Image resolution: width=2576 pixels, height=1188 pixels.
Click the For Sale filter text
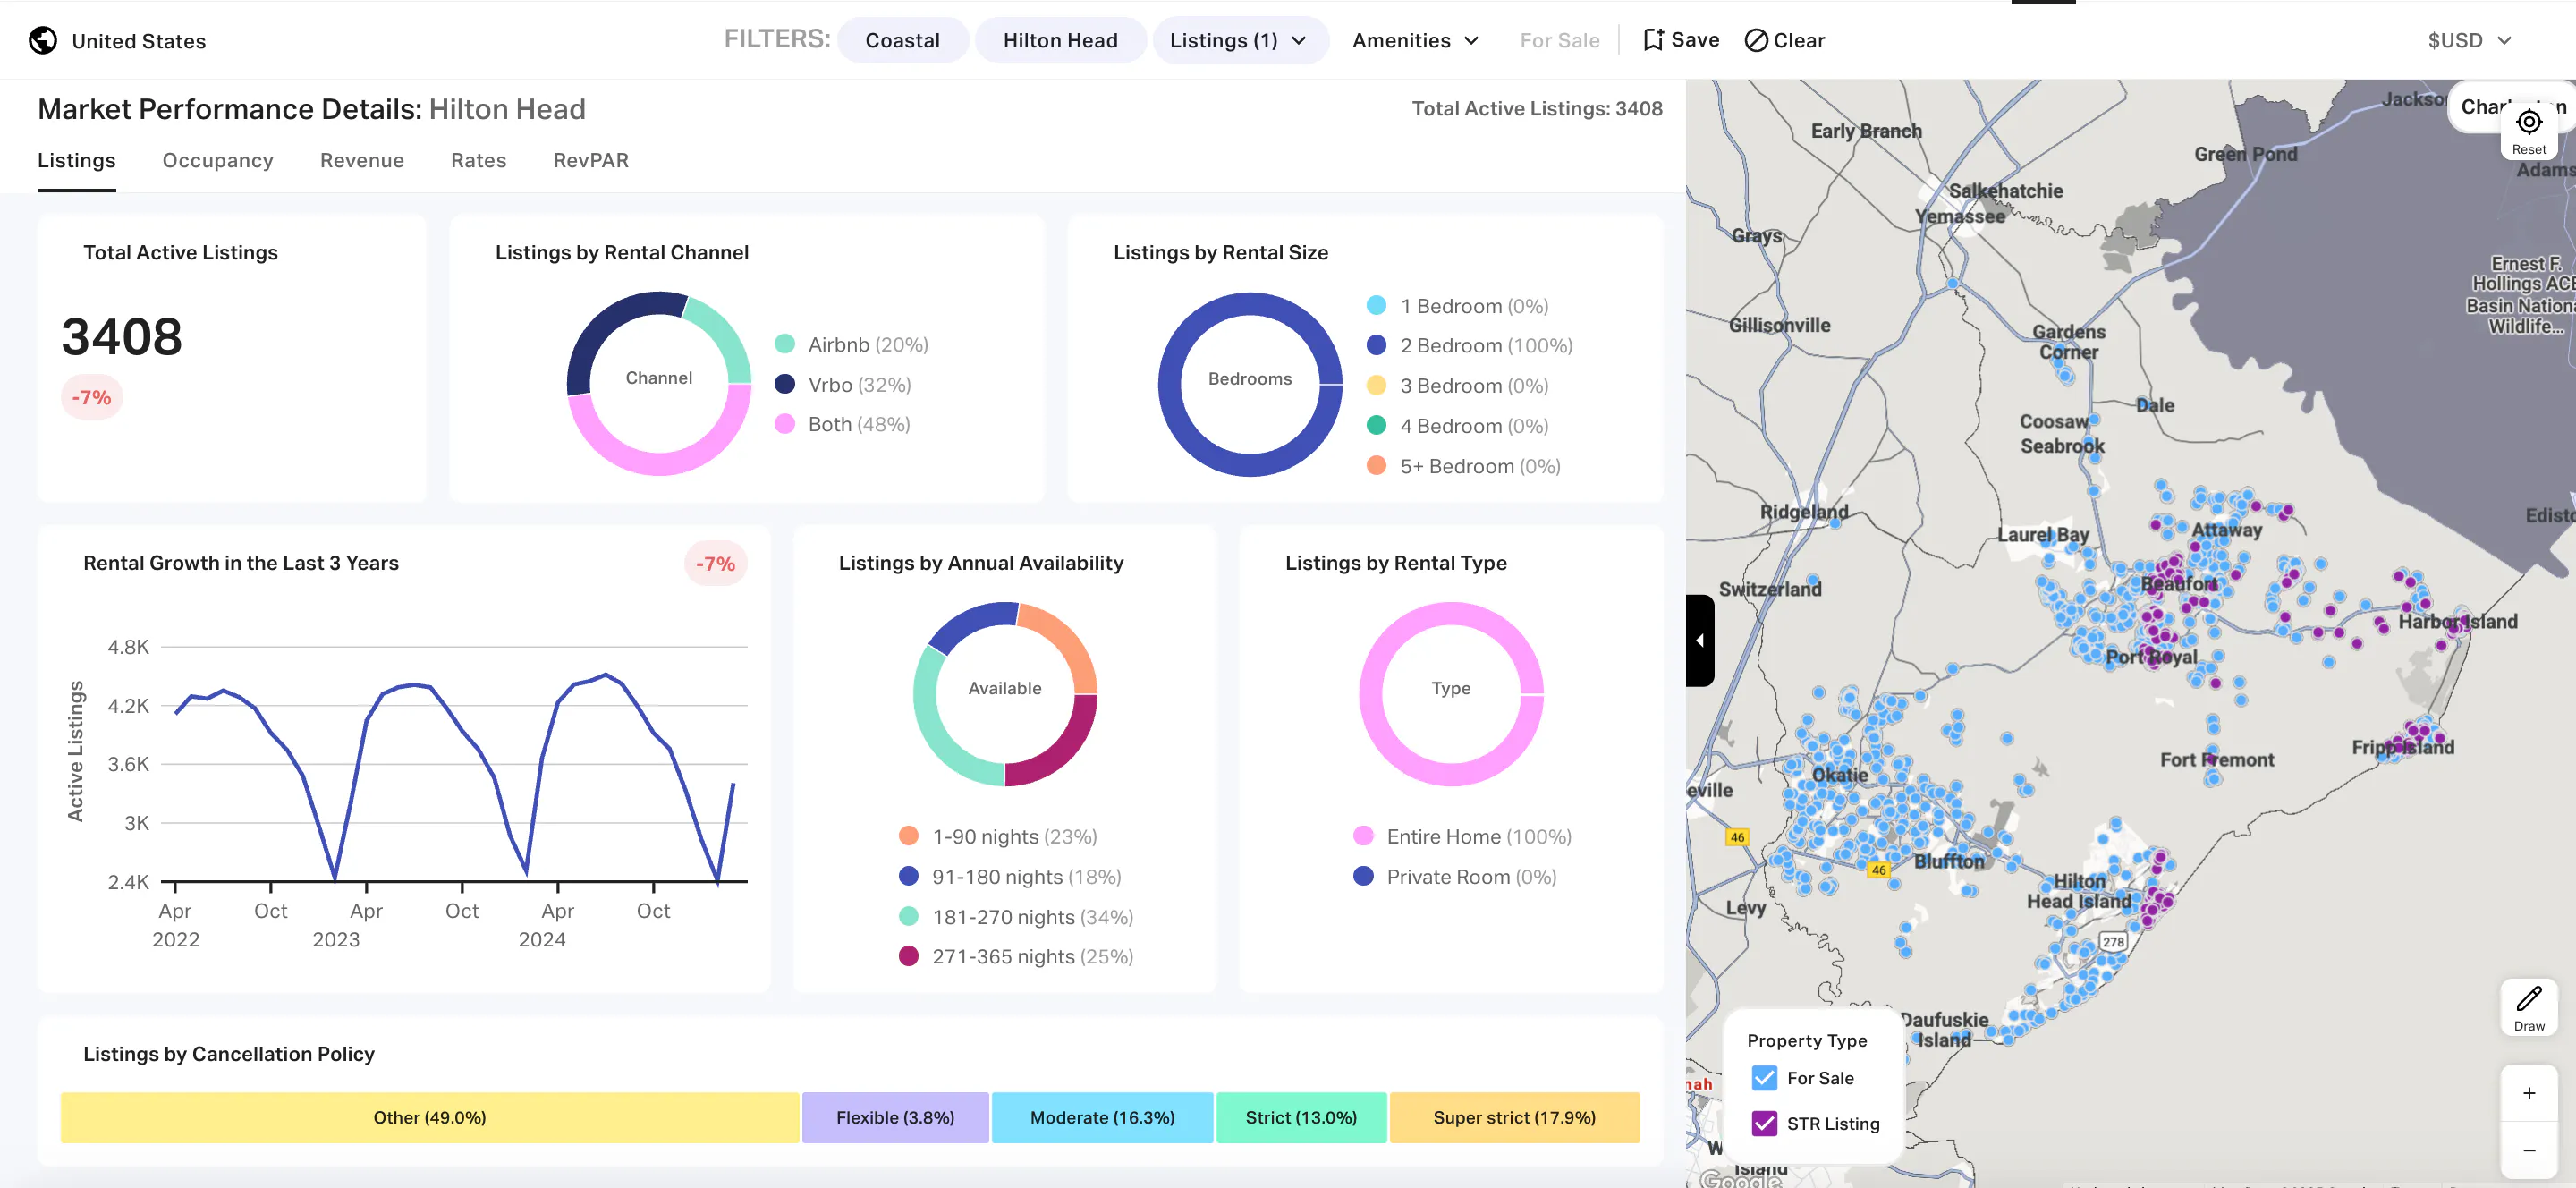click(x=1559, y=40)
